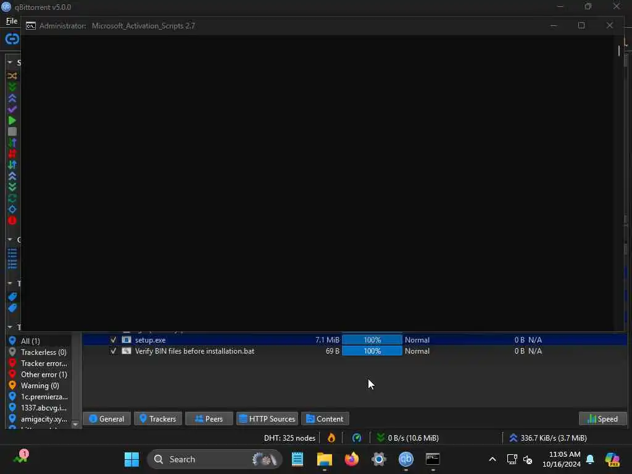Select the Active green-and-blue arrows filter icon

(x=12, y=143)
